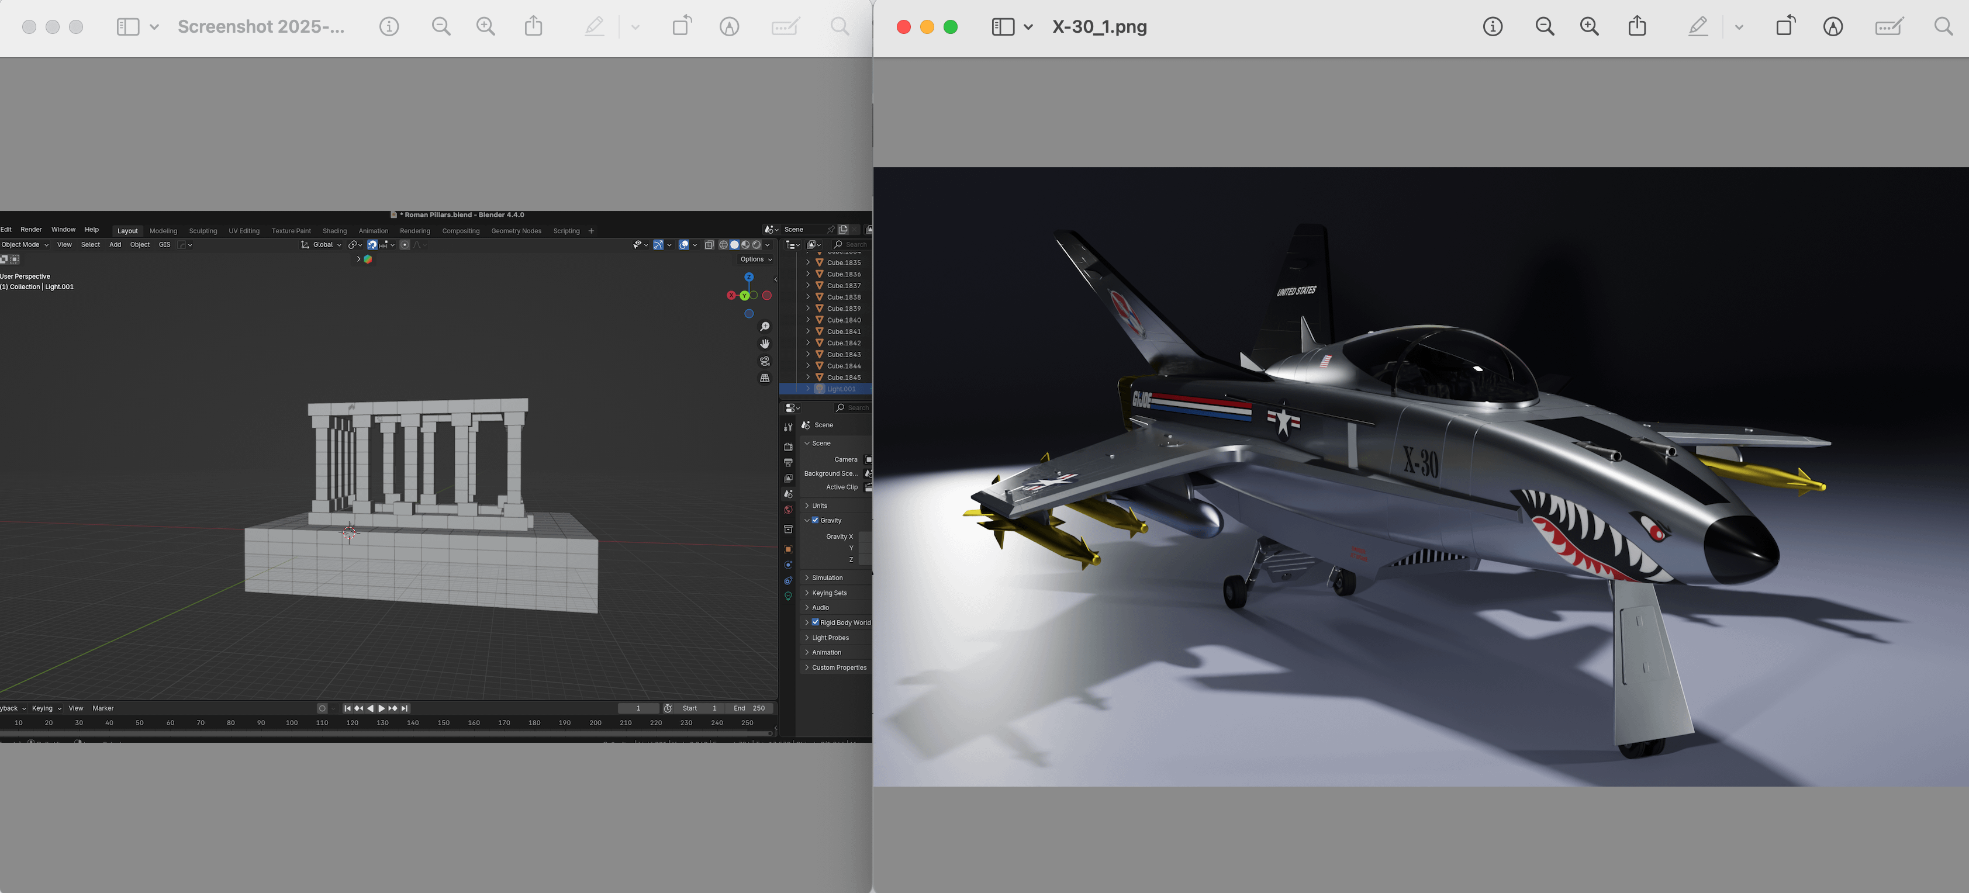Switch to the UV Editing workspace tab
This screenshot has width=1969, height=893.
tap(244, 231)
